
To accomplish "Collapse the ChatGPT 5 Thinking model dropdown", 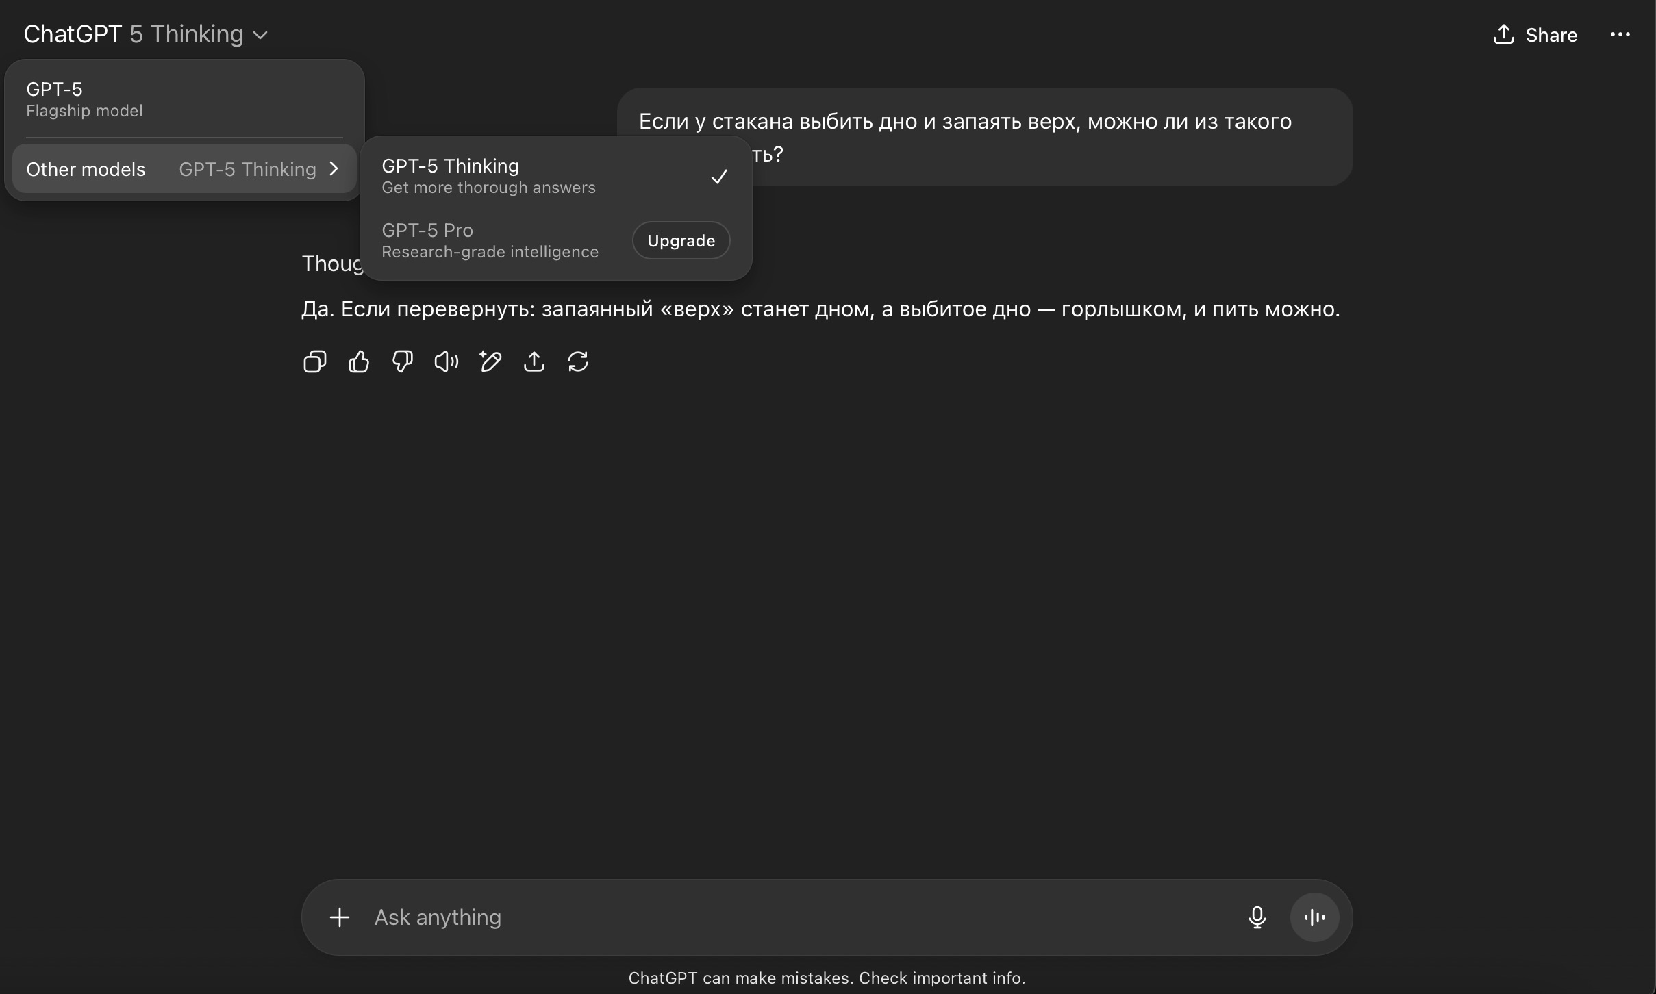I will tap(146, 34).
